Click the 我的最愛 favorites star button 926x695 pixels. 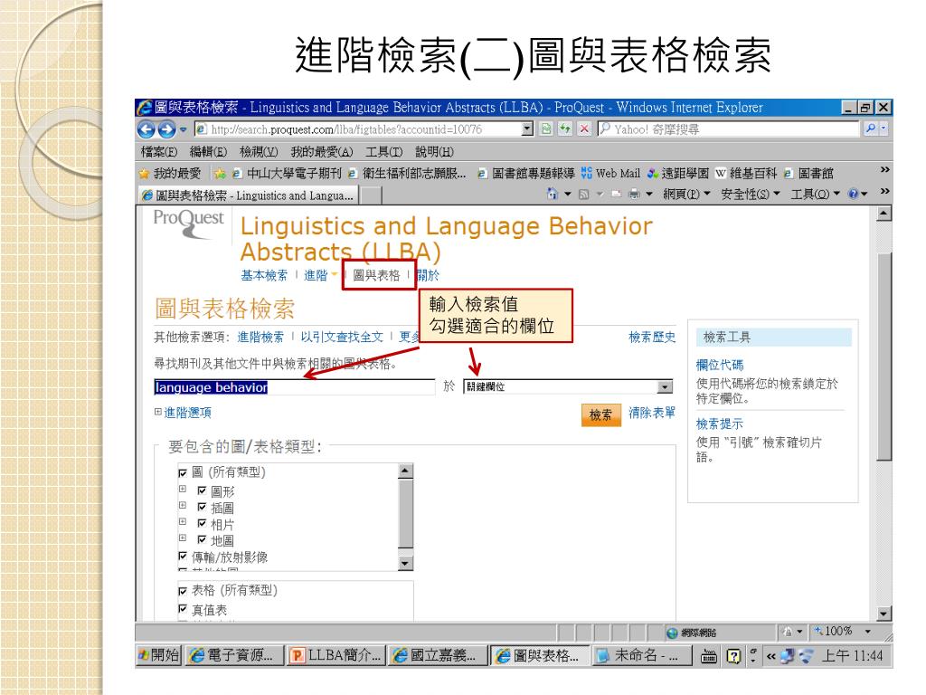[x=170, y=174]
